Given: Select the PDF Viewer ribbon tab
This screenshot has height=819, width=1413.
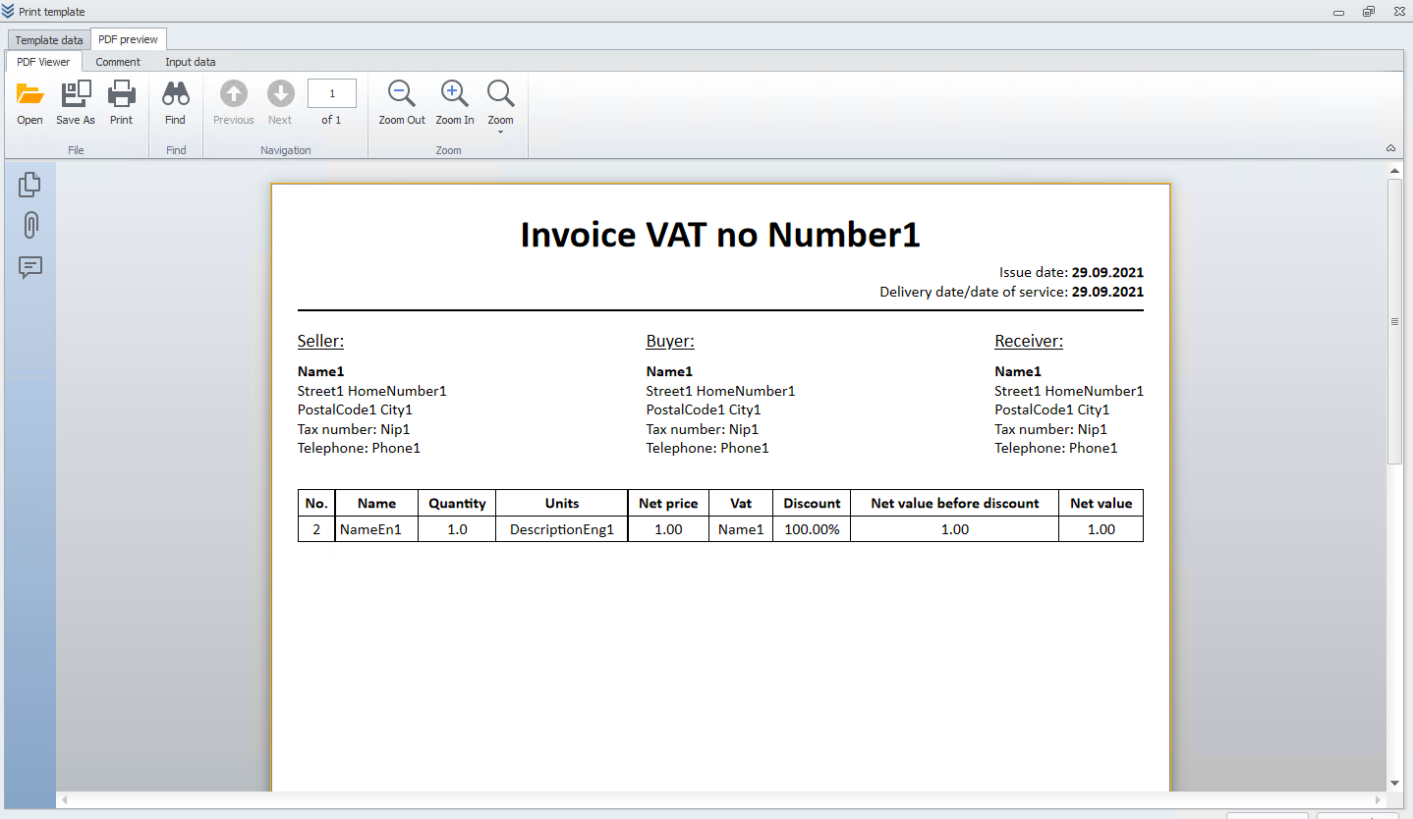Looking at the screenshot, I should (43, 61).
